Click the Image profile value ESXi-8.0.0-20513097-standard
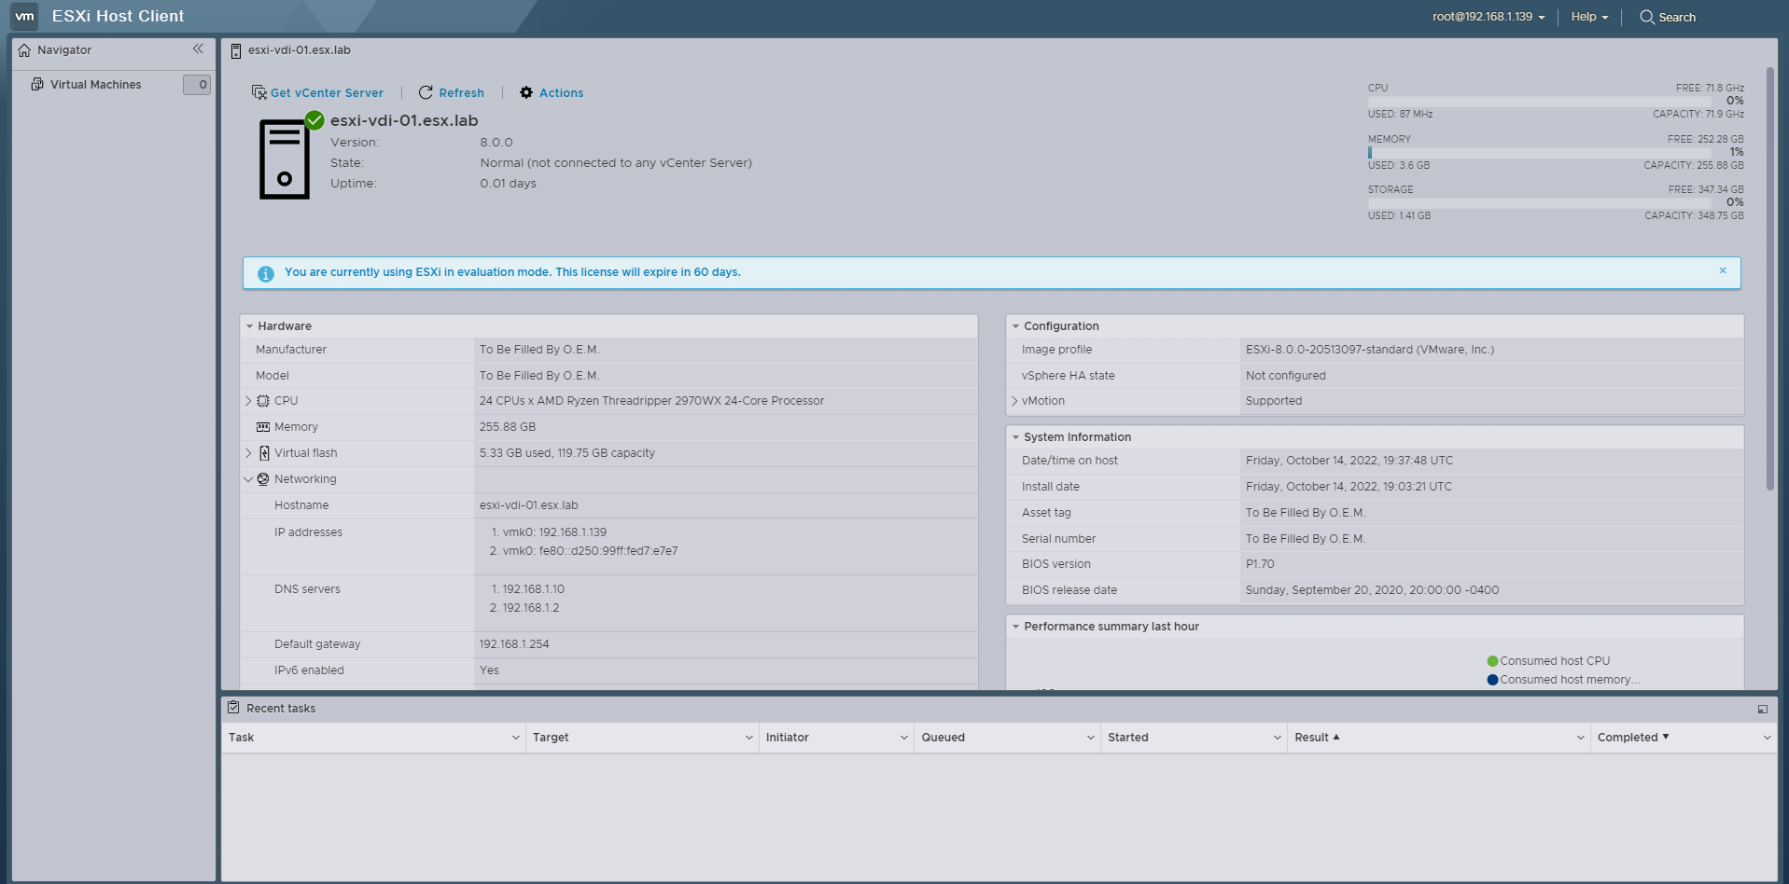 click(1370, 350)
